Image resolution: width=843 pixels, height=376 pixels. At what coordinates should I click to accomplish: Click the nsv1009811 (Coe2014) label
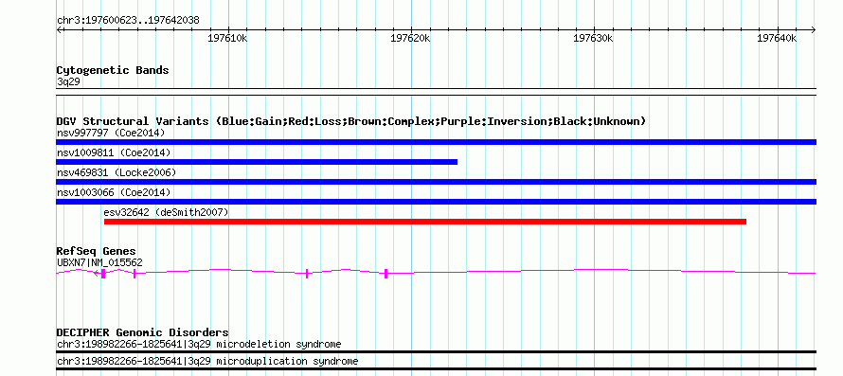(x=114, y=152)
